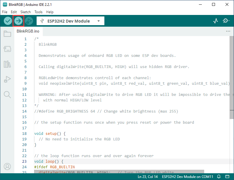
Task: Click the 'void loop() {' code line
Action: pyautogui.click(x=49, y=162)
